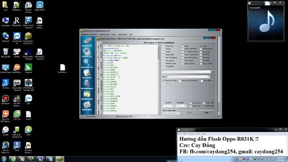Image resolution: width=288 pixels, height=162 pixels.
Task: Click the firmware file path field
Action: [x=186, y=72]
